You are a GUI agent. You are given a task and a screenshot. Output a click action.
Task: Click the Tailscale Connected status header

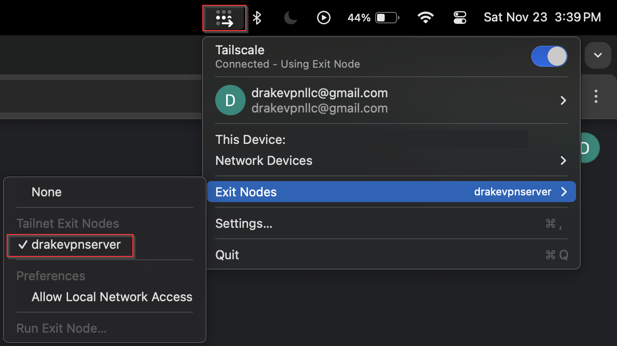tap(288, 57)
